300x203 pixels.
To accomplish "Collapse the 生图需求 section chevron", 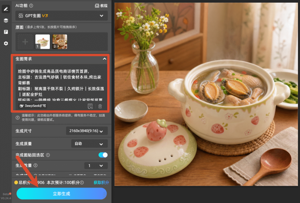I will click(x=105, y=59).
